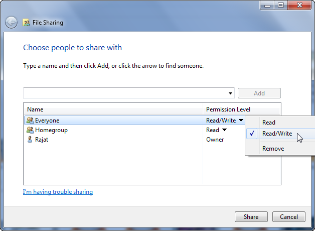Click the Permission Level column header
Image resolution: width=315 pixels, height=231 pixels.
point(241,109)
